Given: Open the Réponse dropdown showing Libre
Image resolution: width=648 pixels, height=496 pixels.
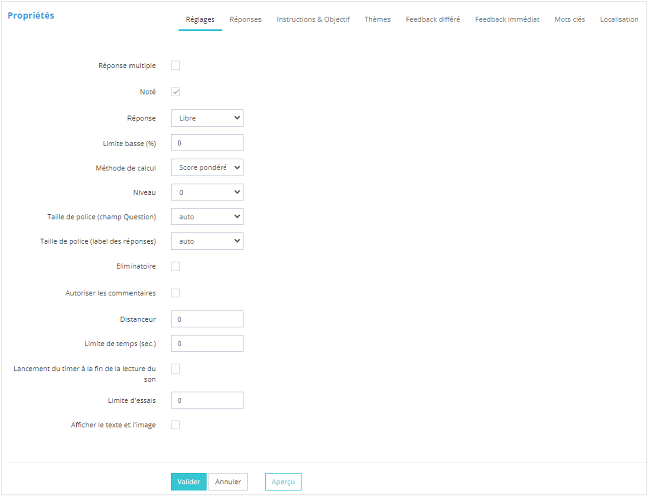Looking at the screenshot, I should pyautogui.click(x=207, y=118).
